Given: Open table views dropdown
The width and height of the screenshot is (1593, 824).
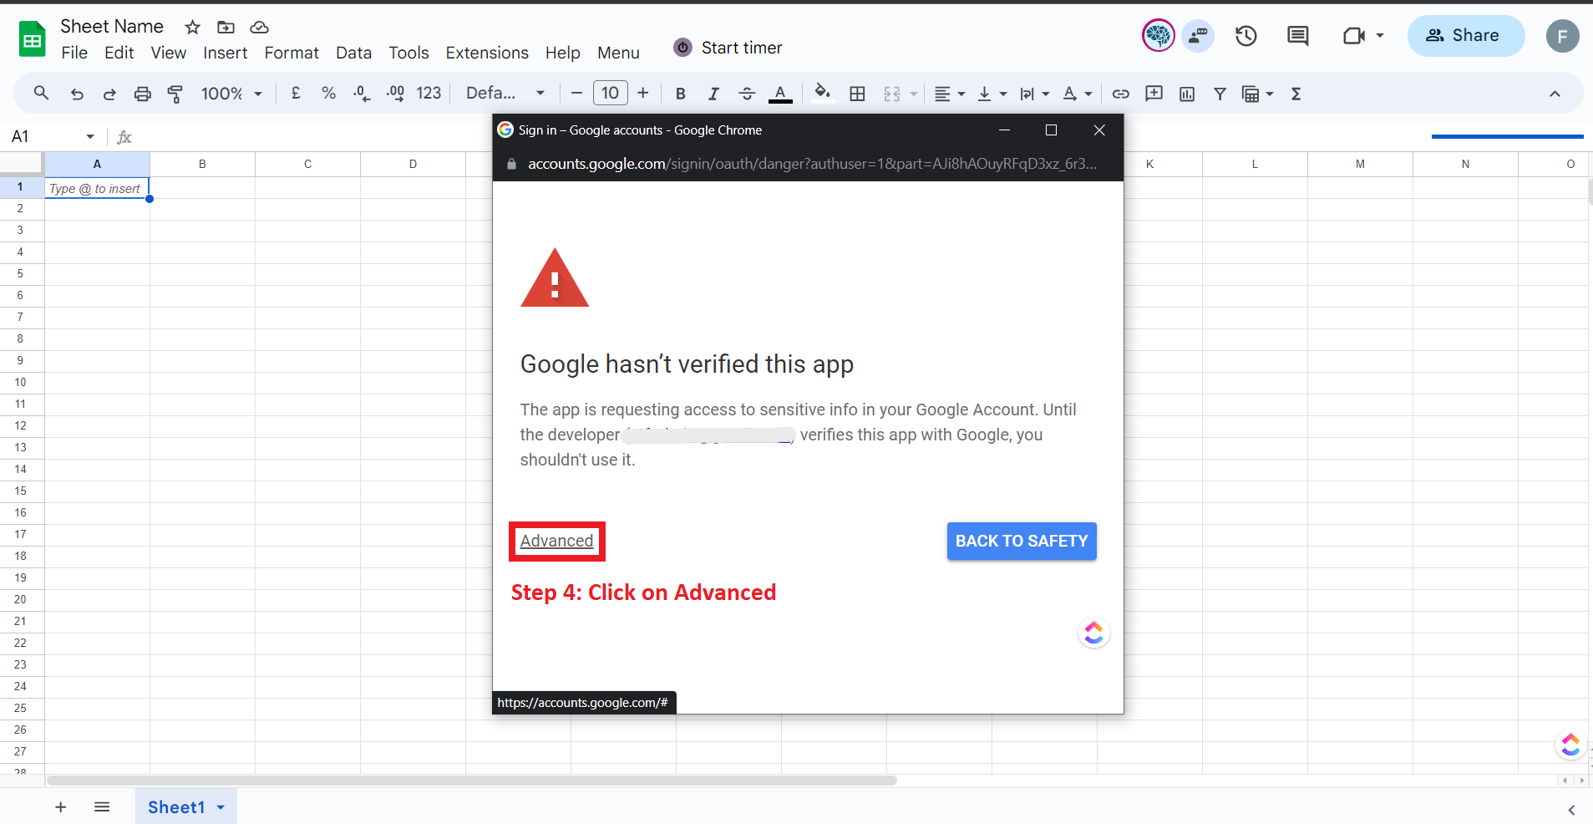Looking at the screenshot, I should click(x=1257, y=94).
